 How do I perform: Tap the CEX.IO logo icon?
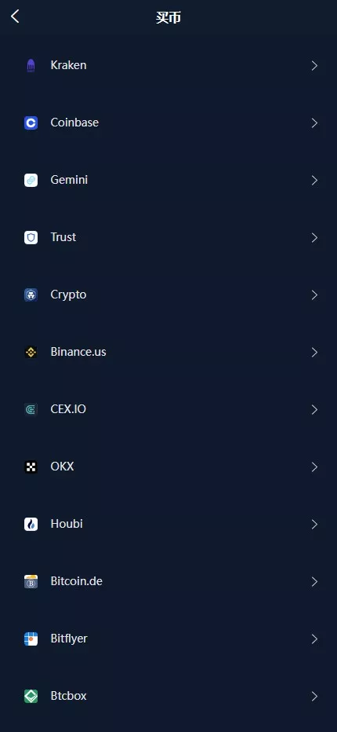tap(31, 410)
